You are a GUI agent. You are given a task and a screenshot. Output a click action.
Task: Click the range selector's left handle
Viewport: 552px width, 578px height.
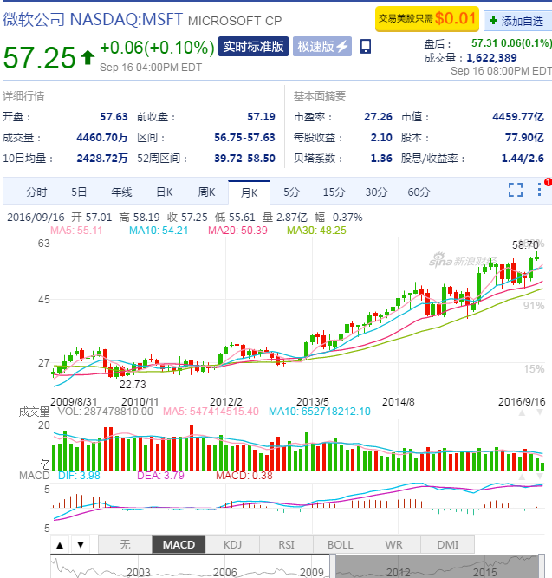pos(332,566)
